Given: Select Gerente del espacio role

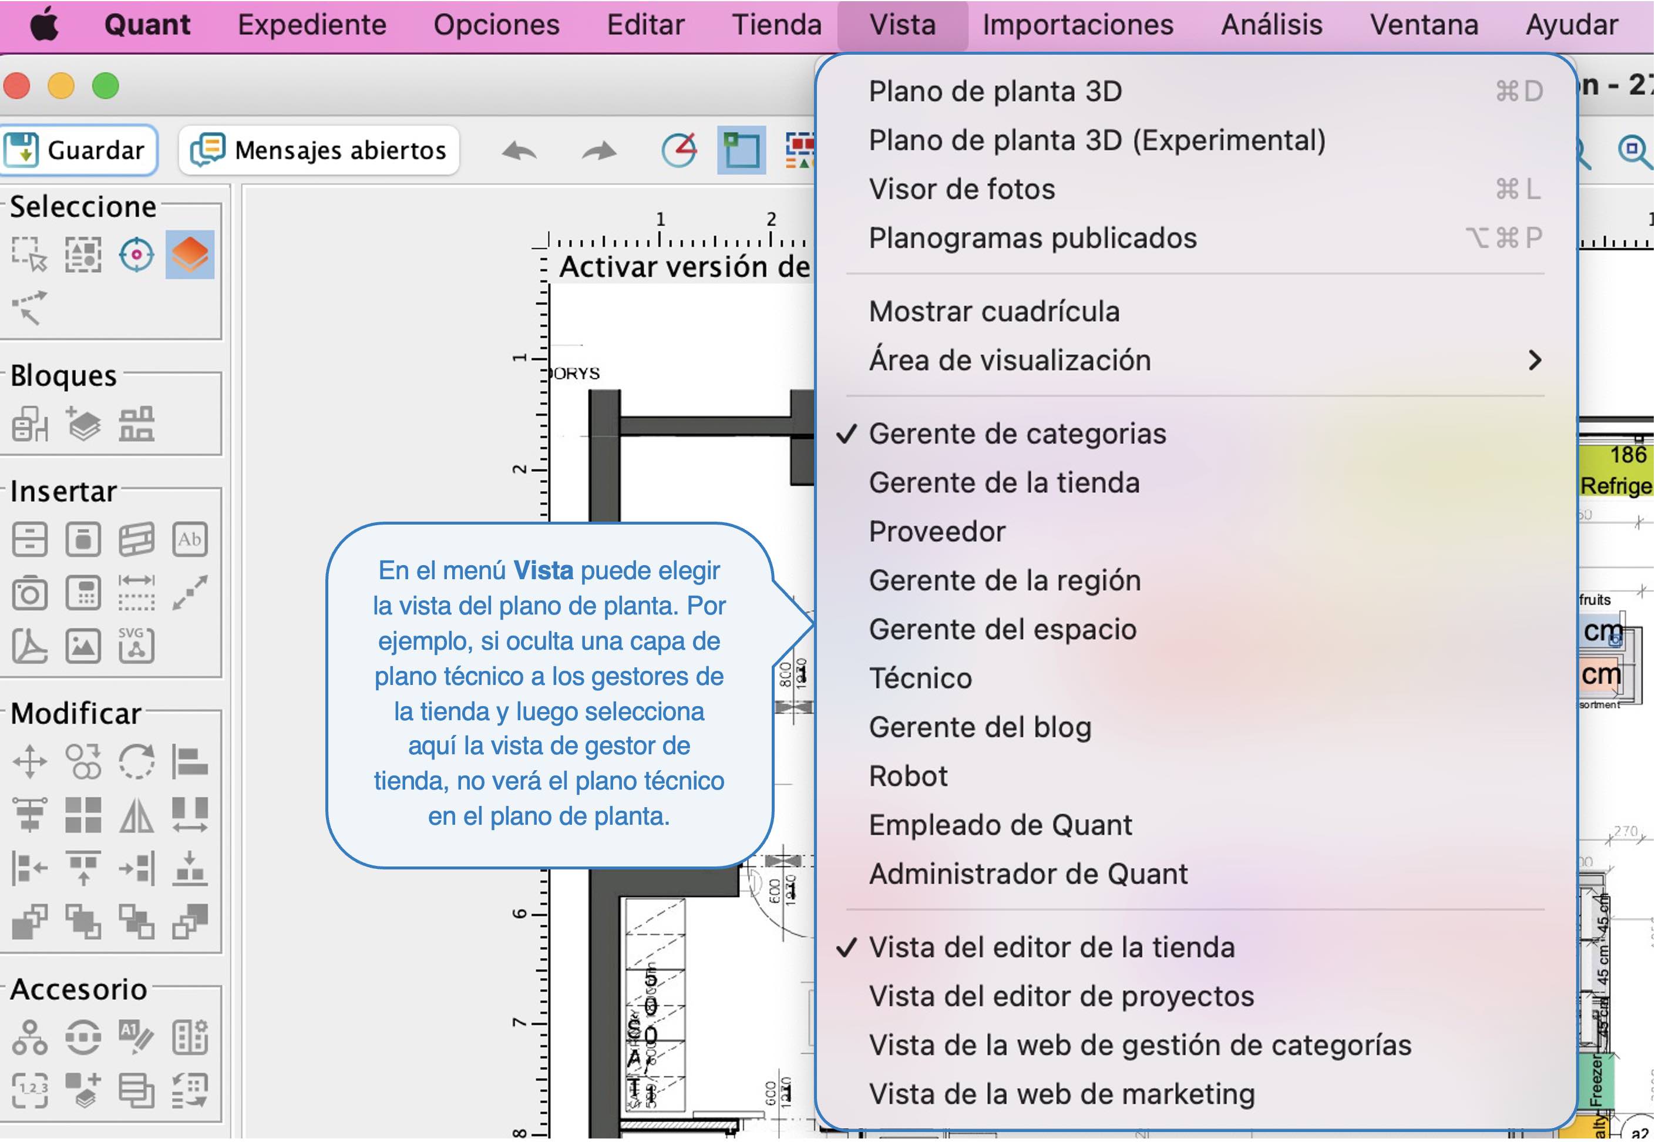Looking at the screenshot, I should pyautogui.click(x=1196, y=630).
